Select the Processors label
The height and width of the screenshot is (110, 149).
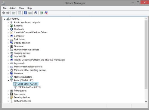click(19, 94)
